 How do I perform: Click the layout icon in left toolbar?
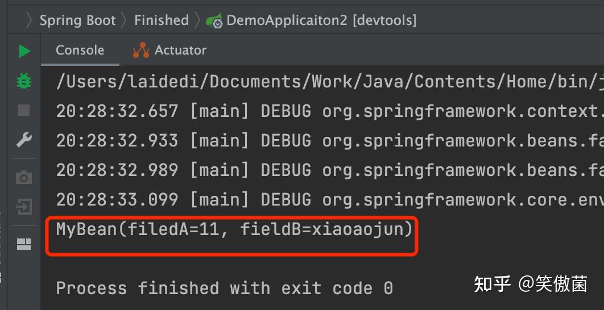(24, 245)
